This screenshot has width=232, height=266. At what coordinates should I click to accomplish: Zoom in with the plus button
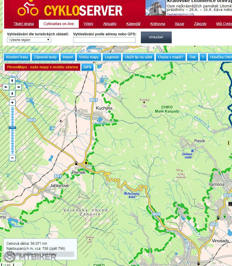tap(12, 103)
